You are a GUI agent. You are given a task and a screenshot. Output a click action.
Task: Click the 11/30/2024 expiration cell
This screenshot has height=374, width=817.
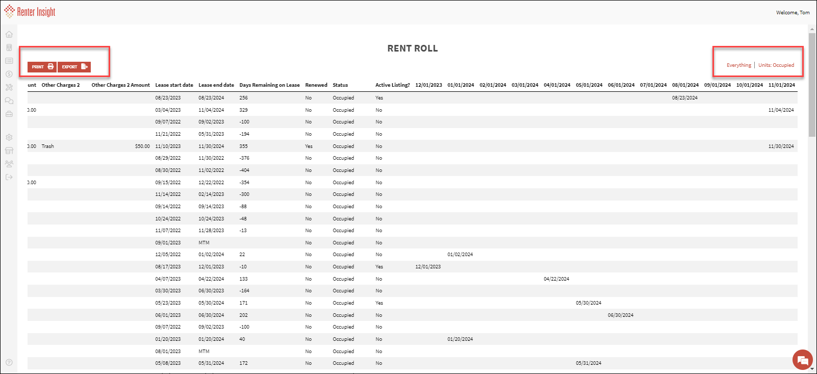(781, 146)
